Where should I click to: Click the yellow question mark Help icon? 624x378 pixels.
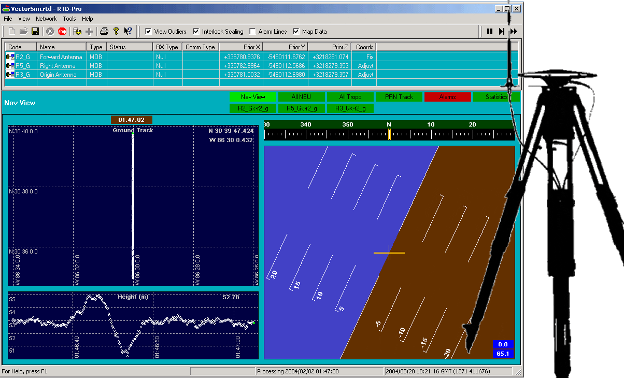tap(116, 32)
